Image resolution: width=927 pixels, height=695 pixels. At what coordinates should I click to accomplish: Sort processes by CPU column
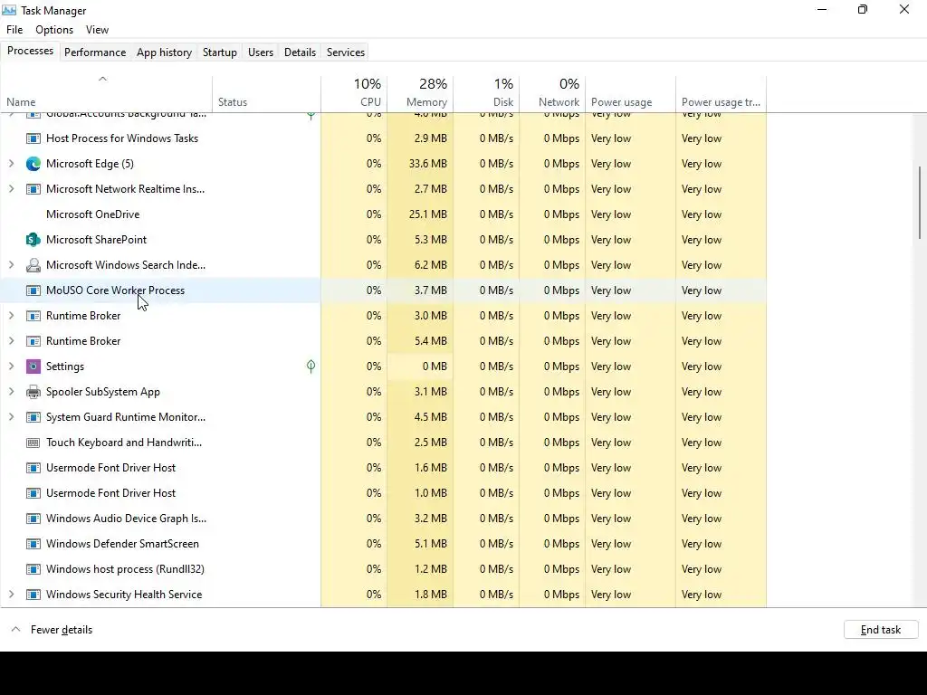[354, 93]
